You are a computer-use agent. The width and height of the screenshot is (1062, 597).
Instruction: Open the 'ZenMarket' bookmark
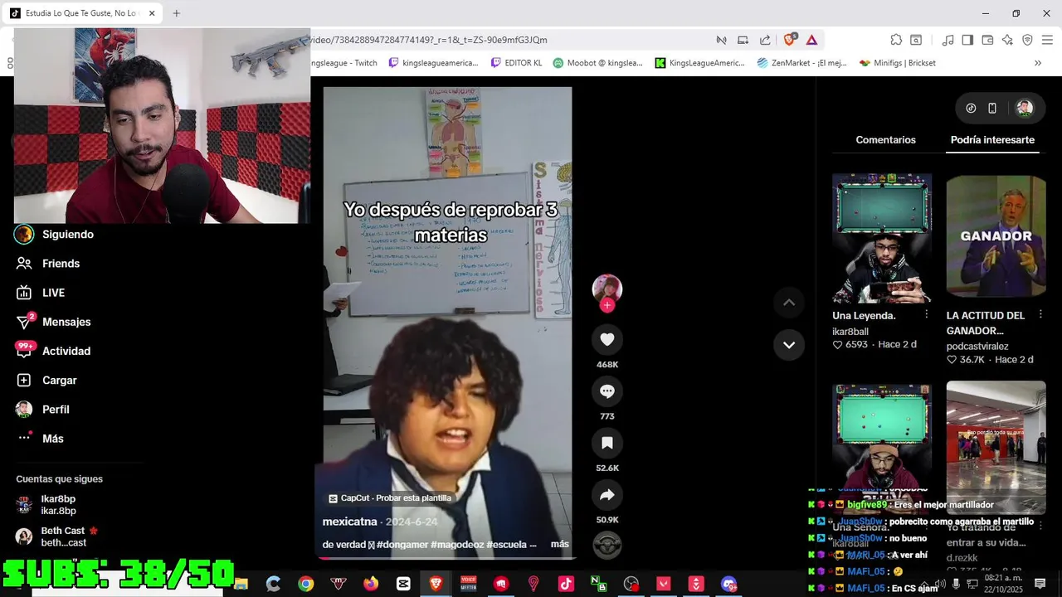(801, 63)
